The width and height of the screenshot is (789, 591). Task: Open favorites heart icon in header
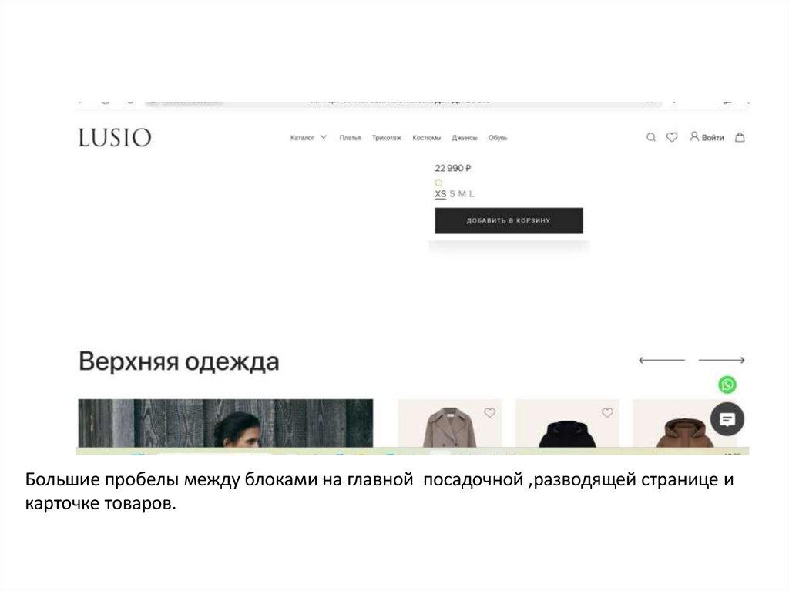click(x=672, y=137)
